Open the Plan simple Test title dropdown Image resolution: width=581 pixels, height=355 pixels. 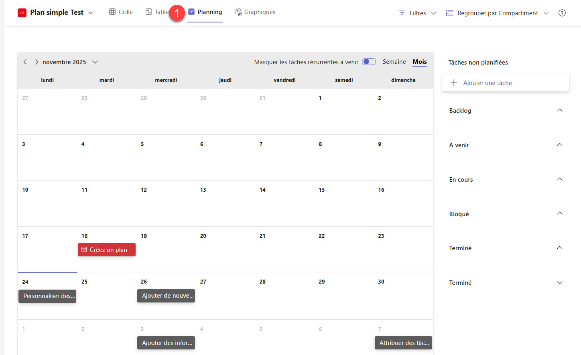click(x=91, y=13)
